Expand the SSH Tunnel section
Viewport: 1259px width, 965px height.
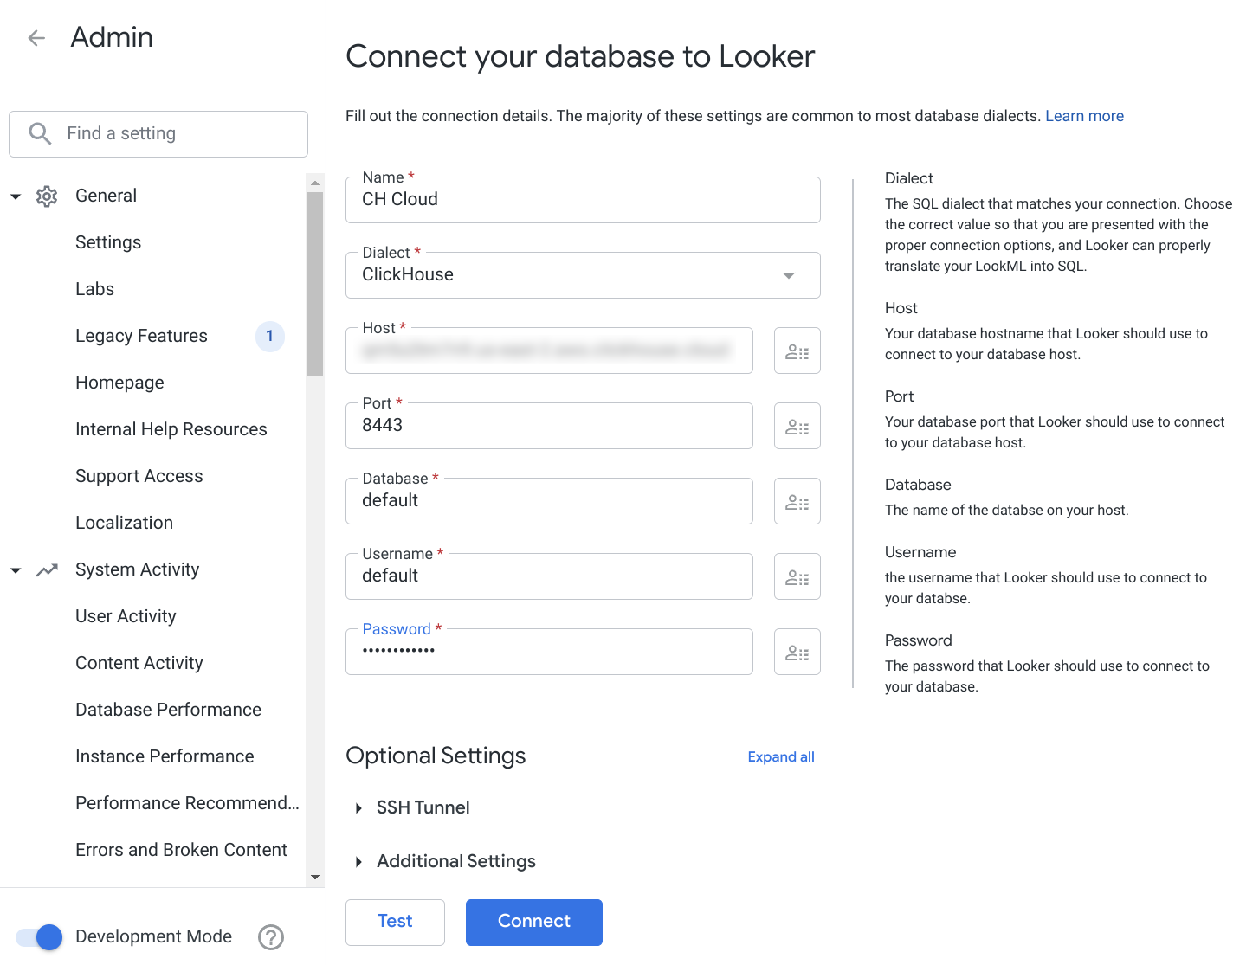coord(423,807)
